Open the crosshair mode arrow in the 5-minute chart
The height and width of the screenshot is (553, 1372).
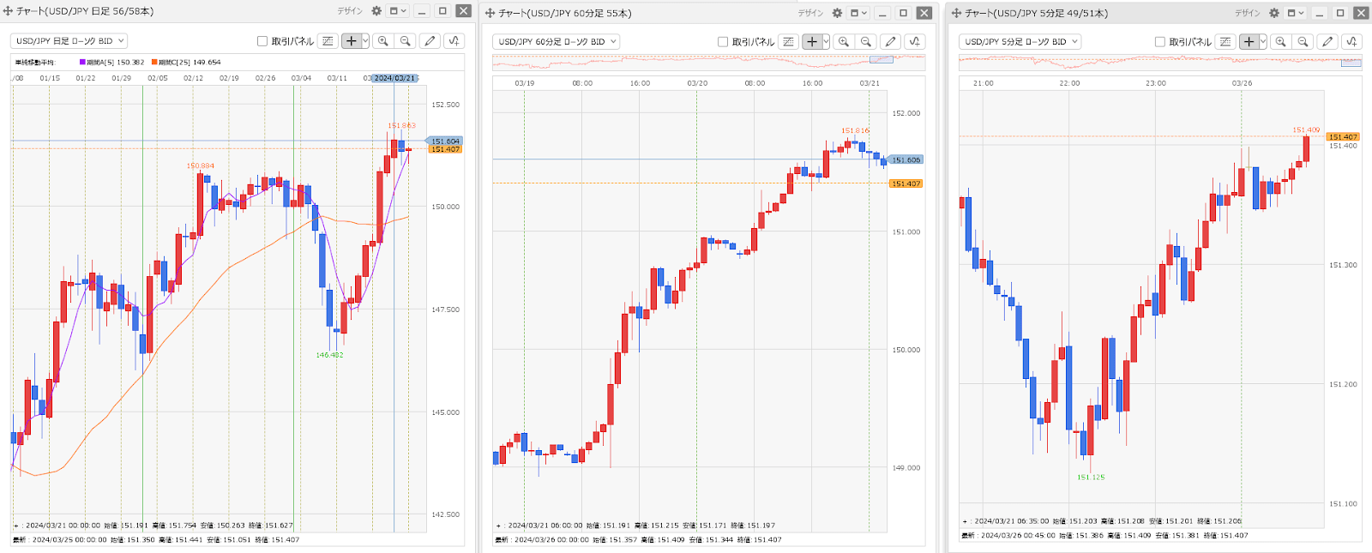tap(1263, 42)
